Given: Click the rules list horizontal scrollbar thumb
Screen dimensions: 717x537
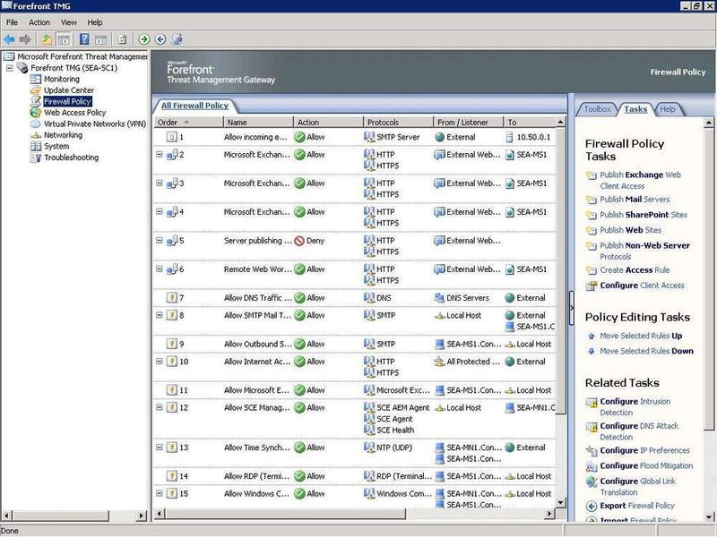Looking at the screenshot, I should click(286, 514).
